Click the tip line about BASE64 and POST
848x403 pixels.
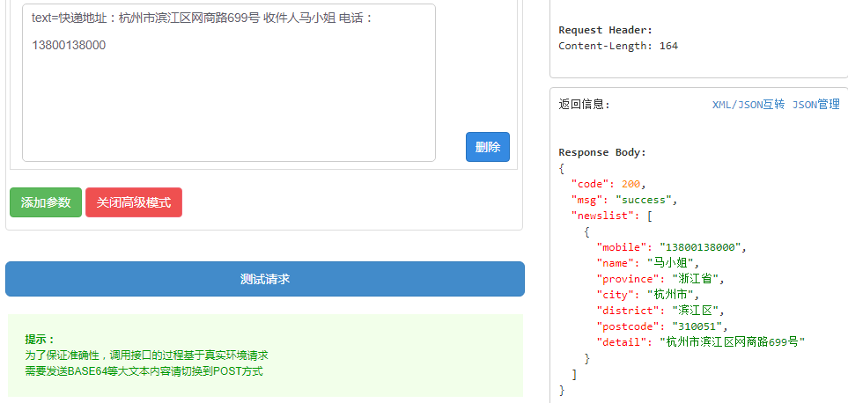click(x=144, y=371)
